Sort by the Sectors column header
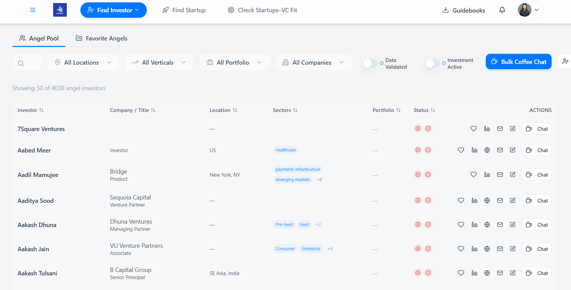This screenshot has width=571, height=290. (285, 110)
